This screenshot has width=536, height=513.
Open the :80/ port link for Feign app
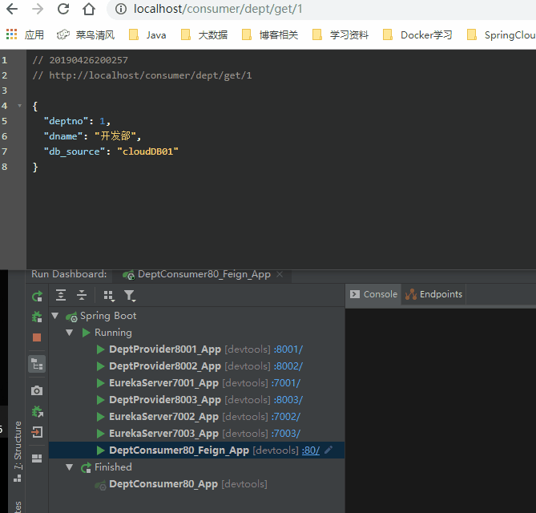pyautogui.click(x=311, y=450)
